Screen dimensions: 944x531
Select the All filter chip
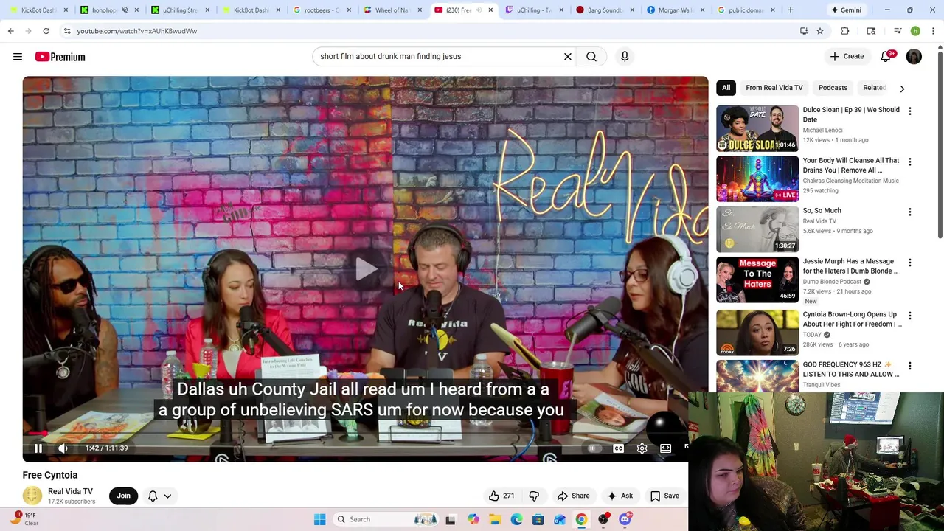click(726, 88)
